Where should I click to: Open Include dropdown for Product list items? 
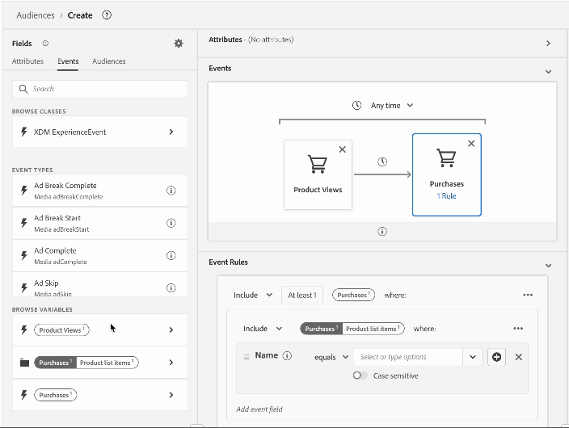tap(263, 329)
